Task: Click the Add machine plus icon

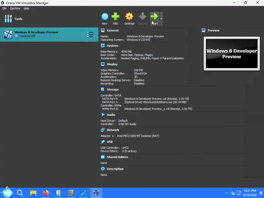Action: pyautogui.click(x=115, y=16)
